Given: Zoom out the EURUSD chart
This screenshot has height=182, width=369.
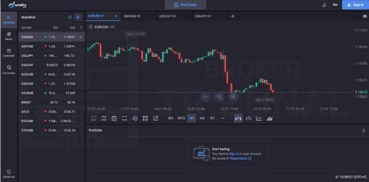Looking at the screenshot, I should pyautogui.click(x=219, y=97).
